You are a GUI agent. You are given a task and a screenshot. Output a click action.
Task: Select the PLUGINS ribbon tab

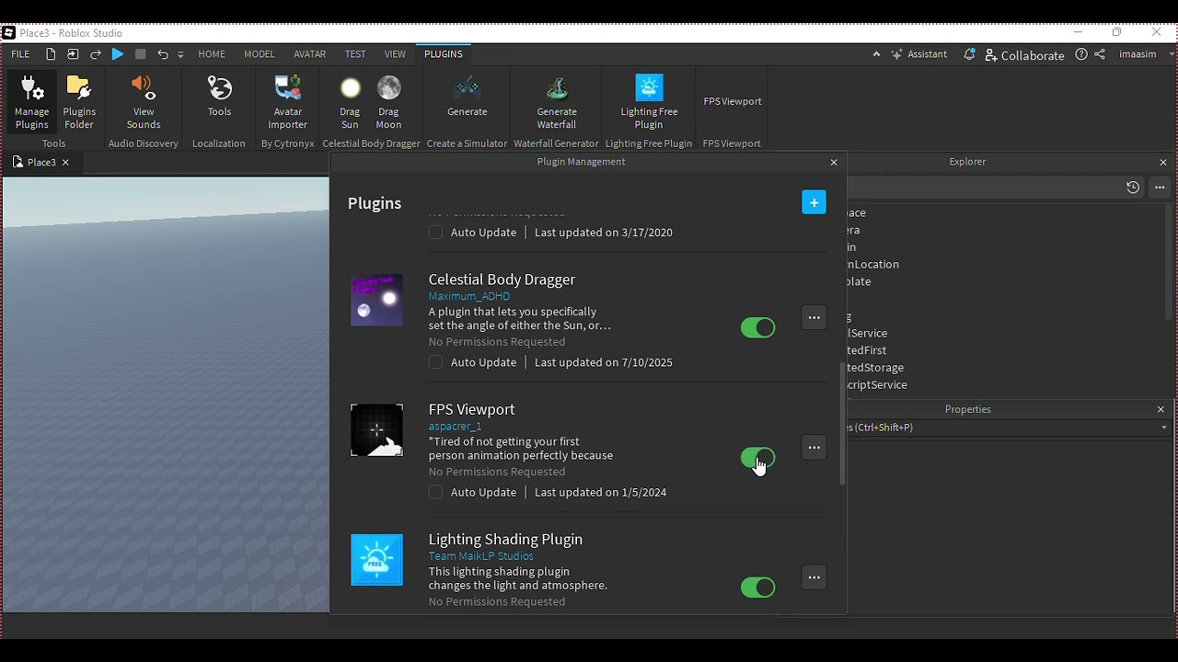444,54
